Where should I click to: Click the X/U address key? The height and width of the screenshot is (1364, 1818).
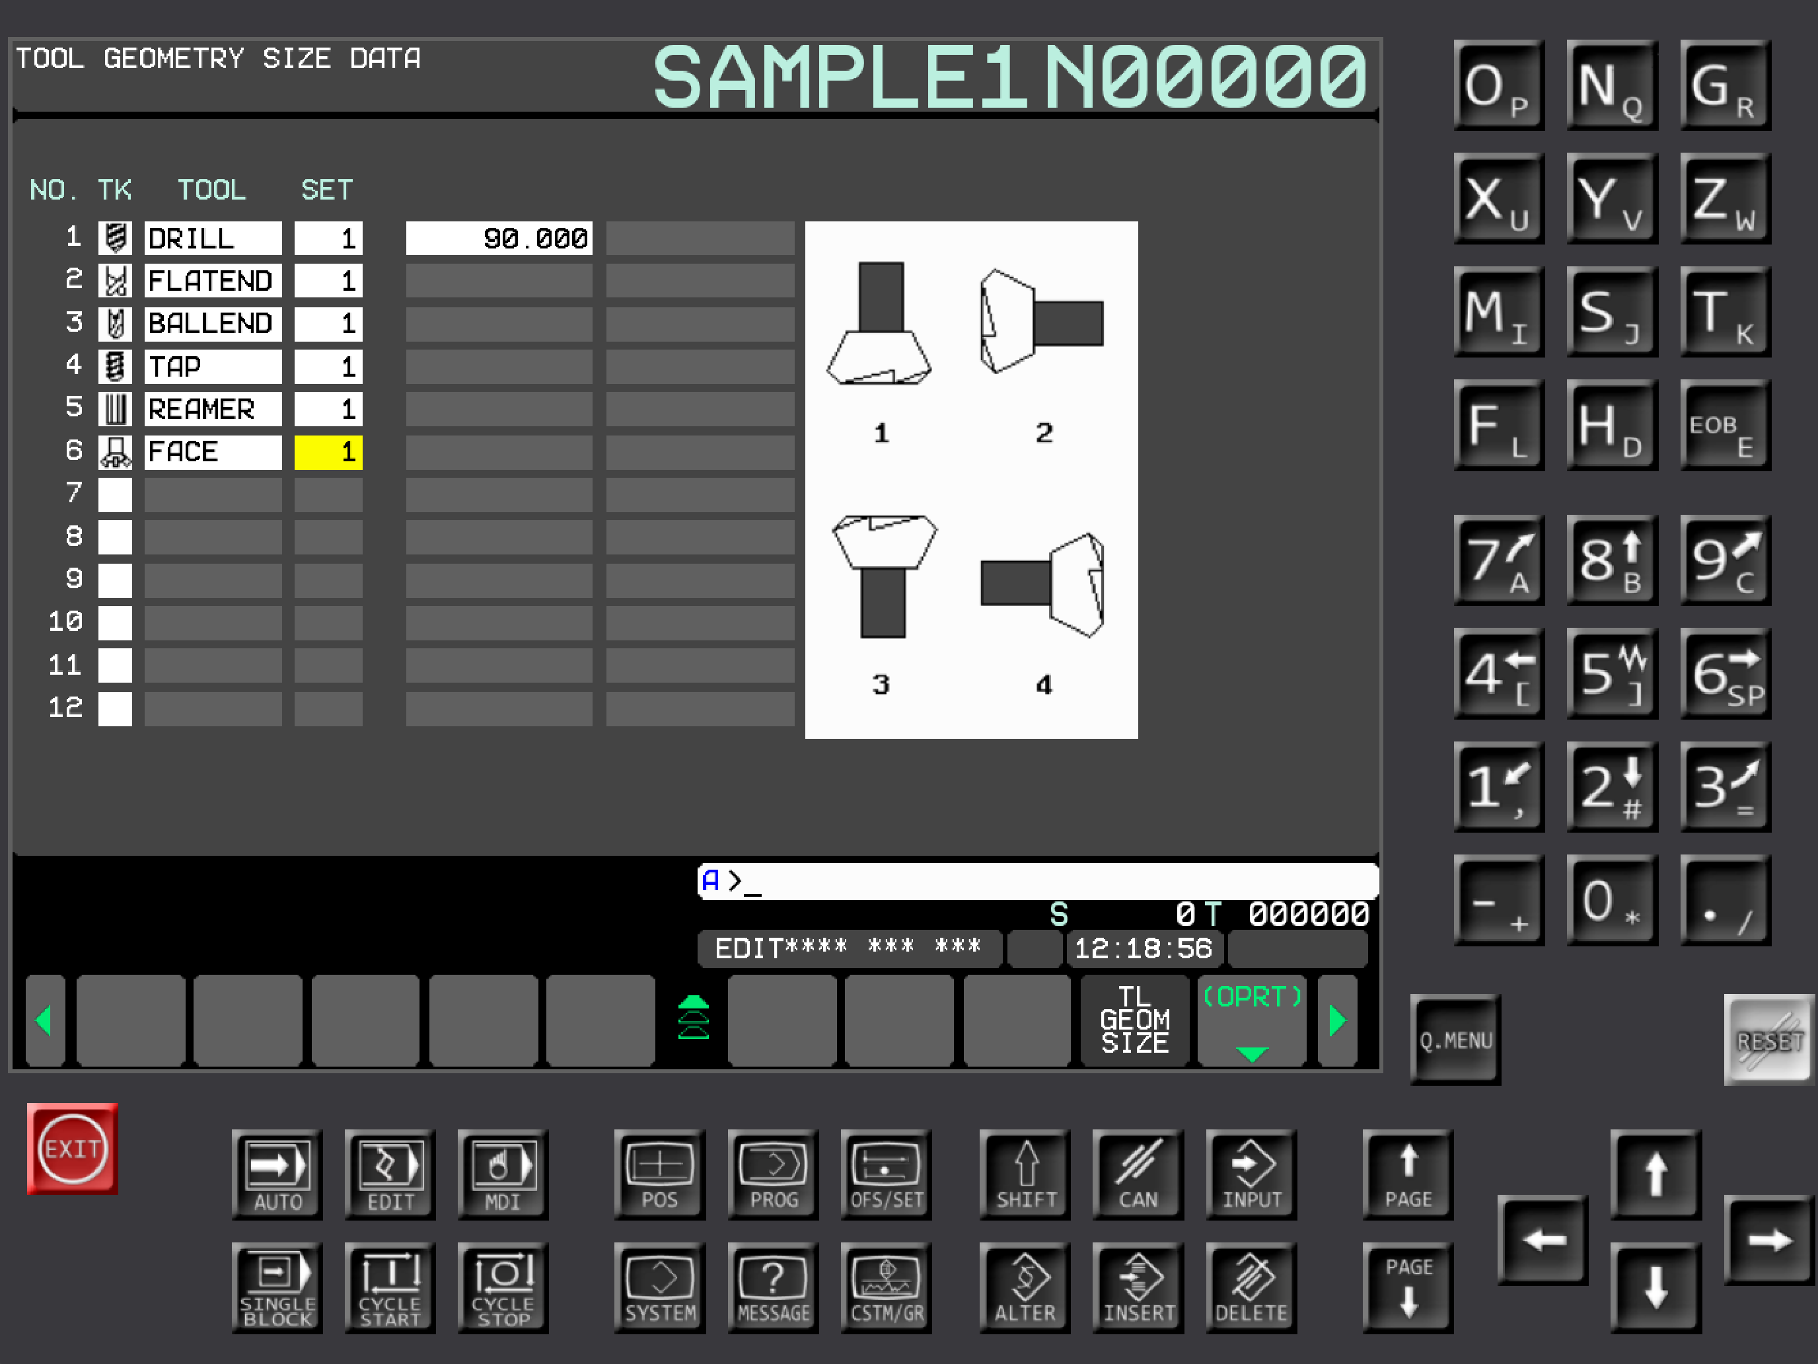(x=1499, y=198)
